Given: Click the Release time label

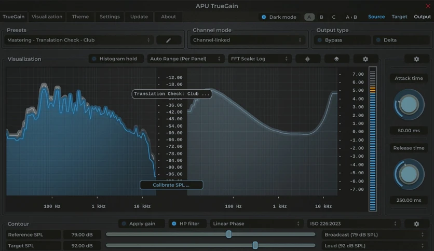Looking at the screenshot, I should [409, 148].
